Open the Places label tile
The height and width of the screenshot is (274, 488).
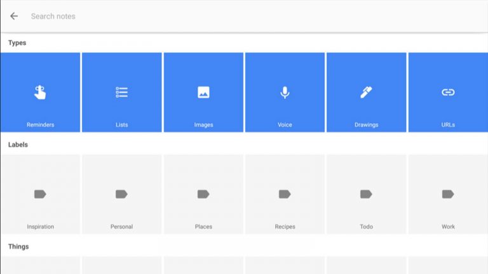203,194
